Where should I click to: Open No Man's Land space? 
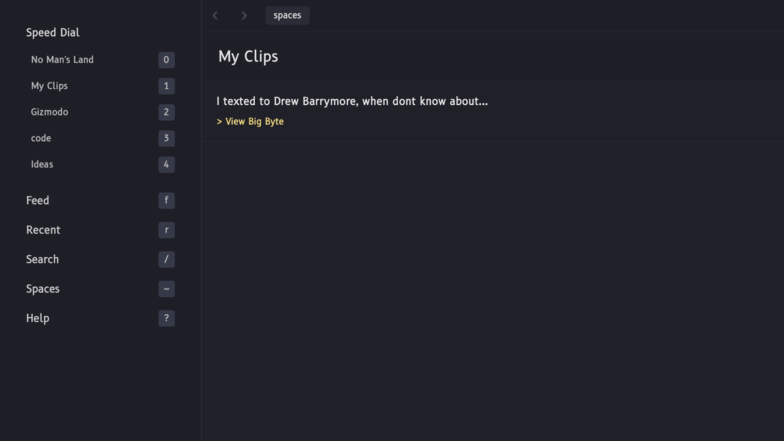(62, 59)
